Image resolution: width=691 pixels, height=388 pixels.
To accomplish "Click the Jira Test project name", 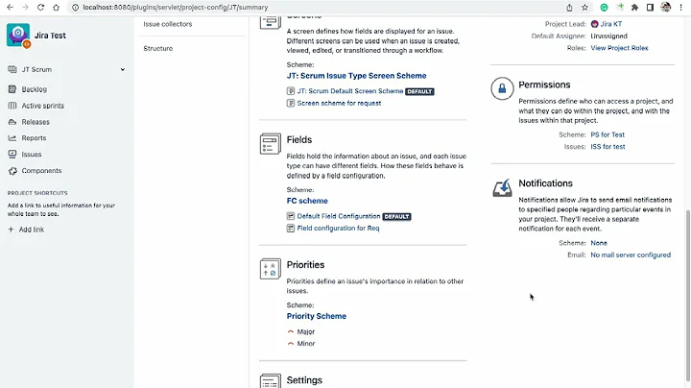I will 50,36.
